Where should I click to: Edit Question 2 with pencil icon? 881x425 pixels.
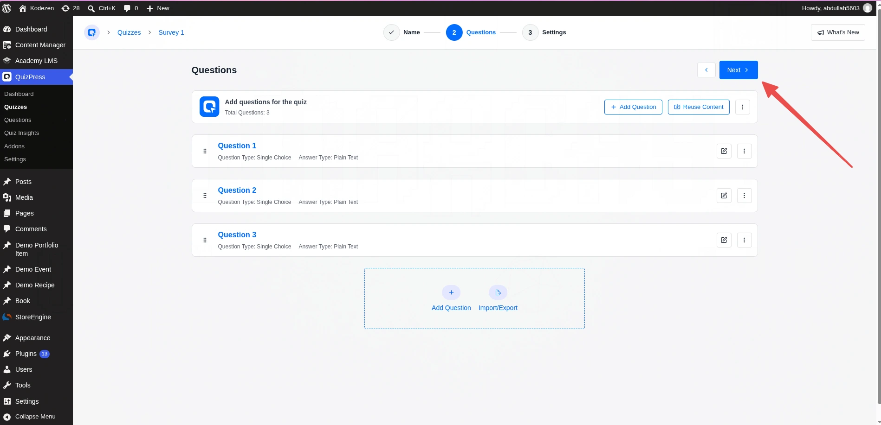pyautogui.click(x=724, y=196)
